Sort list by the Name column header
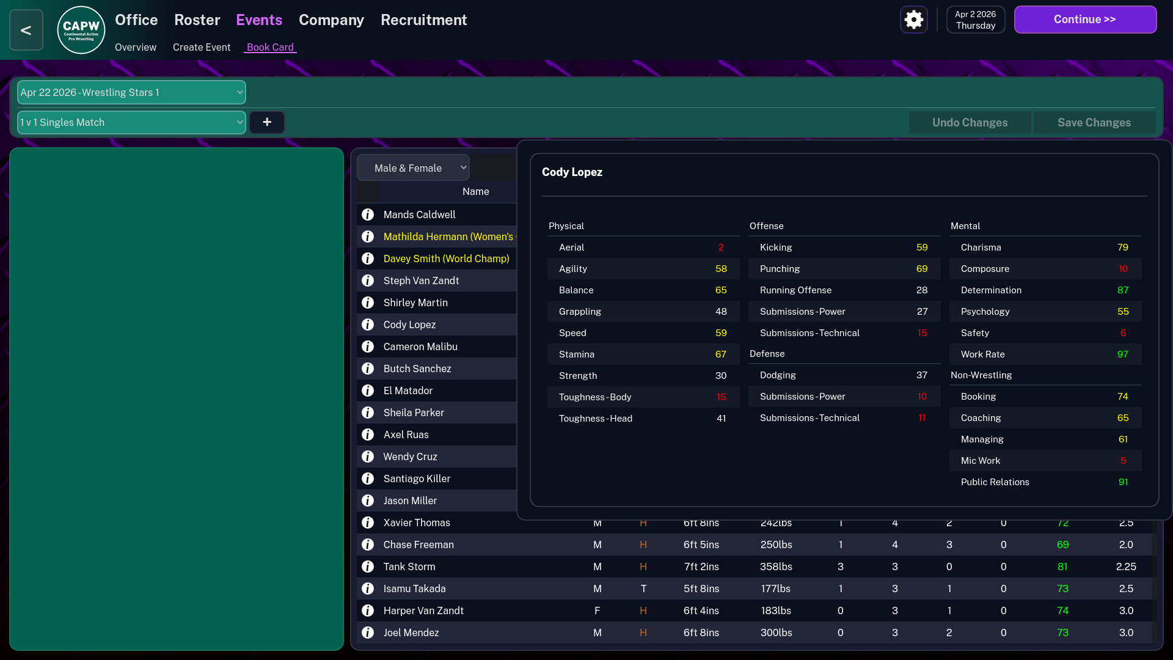 pyautogui.click(x=475, y=191)
